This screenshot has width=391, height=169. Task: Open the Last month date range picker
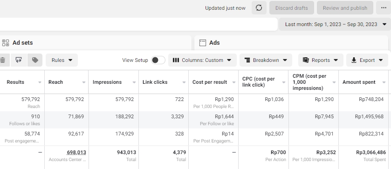[x=335, y=24]
